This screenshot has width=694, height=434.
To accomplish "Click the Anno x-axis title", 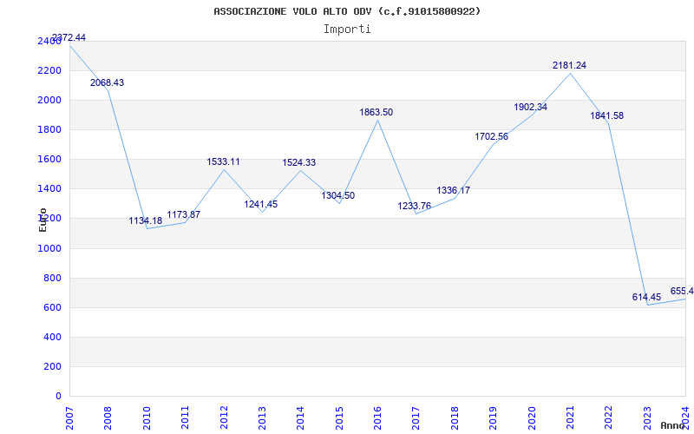I will click(x=671, y=425).
